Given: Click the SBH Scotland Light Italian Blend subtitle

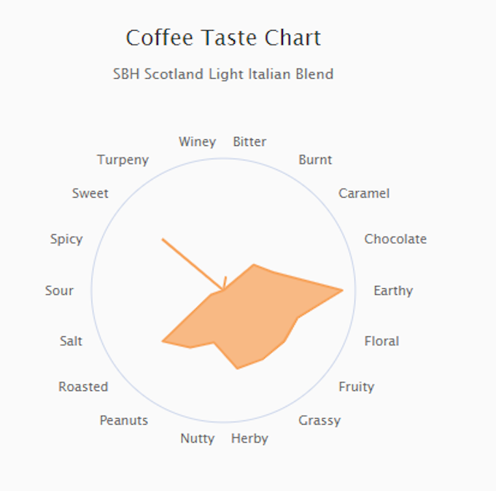Looking at the screenshot, I should pyautogui.click(x=223, y=74).
